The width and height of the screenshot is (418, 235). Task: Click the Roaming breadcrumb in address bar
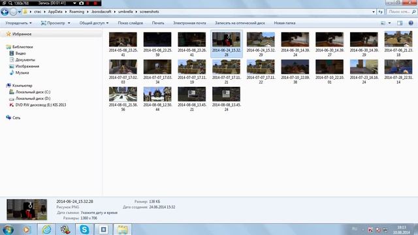click(76, 12)
